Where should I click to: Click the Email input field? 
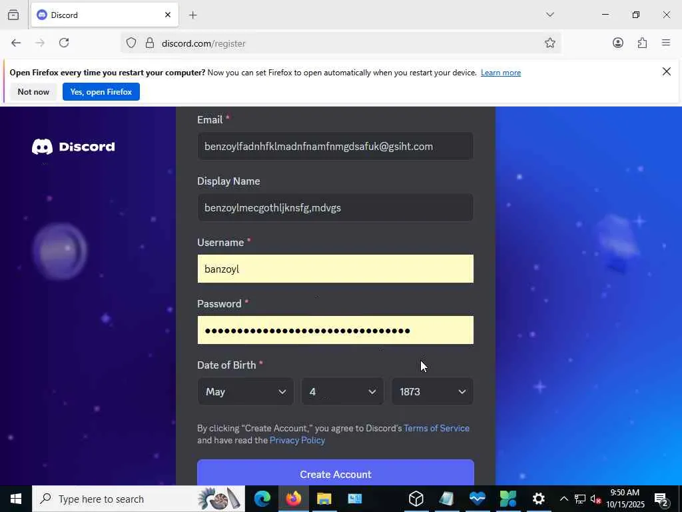pyautogui.click(x=336, y=146)
